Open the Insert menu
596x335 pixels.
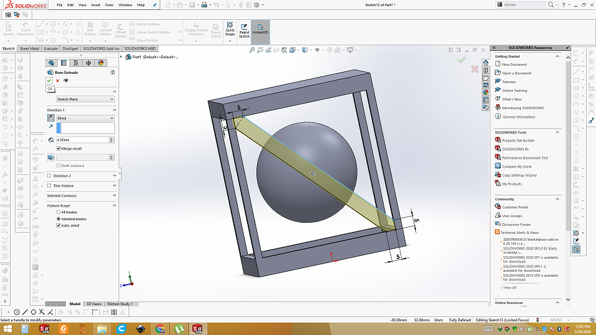[96, 5]
